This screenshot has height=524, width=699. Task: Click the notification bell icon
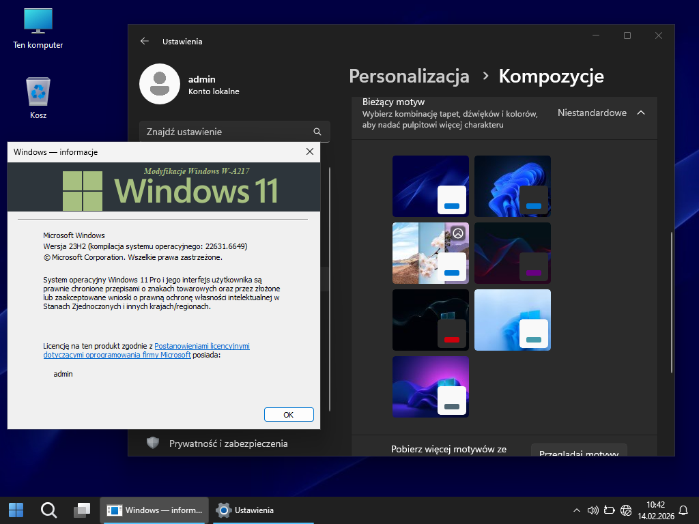click(x=683, y=510)
